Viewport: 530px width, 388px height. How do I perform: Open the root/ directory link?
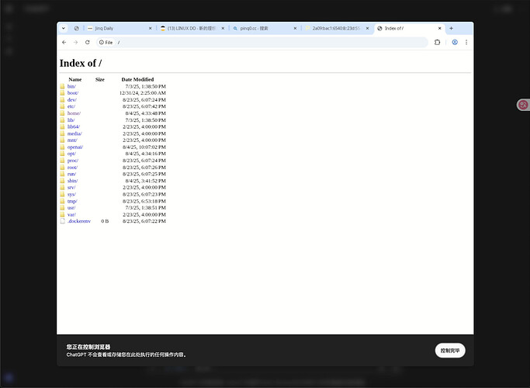72,168
